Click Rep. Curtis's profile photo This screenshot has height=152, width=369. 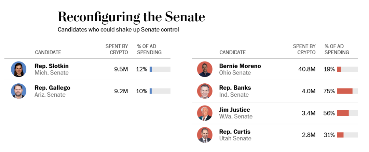205,135
